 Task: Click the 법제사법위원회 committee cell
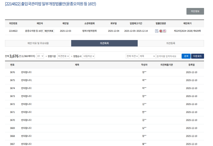click(90, 31)
